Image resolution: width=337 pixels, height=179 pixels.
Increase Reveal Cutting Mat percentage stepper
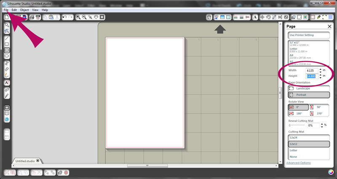click(322, 124)
